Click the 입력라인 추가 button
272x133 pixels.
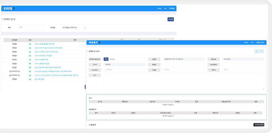pyautogui.click(x=258, y=125)
